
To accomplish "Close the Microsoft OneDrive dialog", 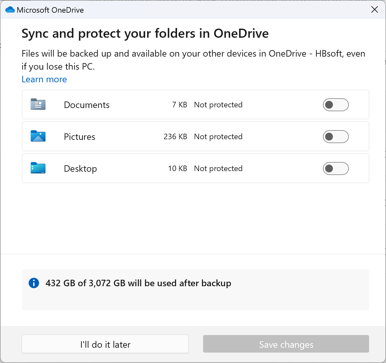I will [x=375, y=10].
